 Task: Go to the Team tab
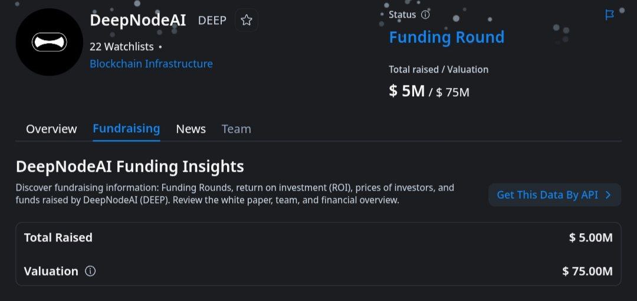pos(236,129)
